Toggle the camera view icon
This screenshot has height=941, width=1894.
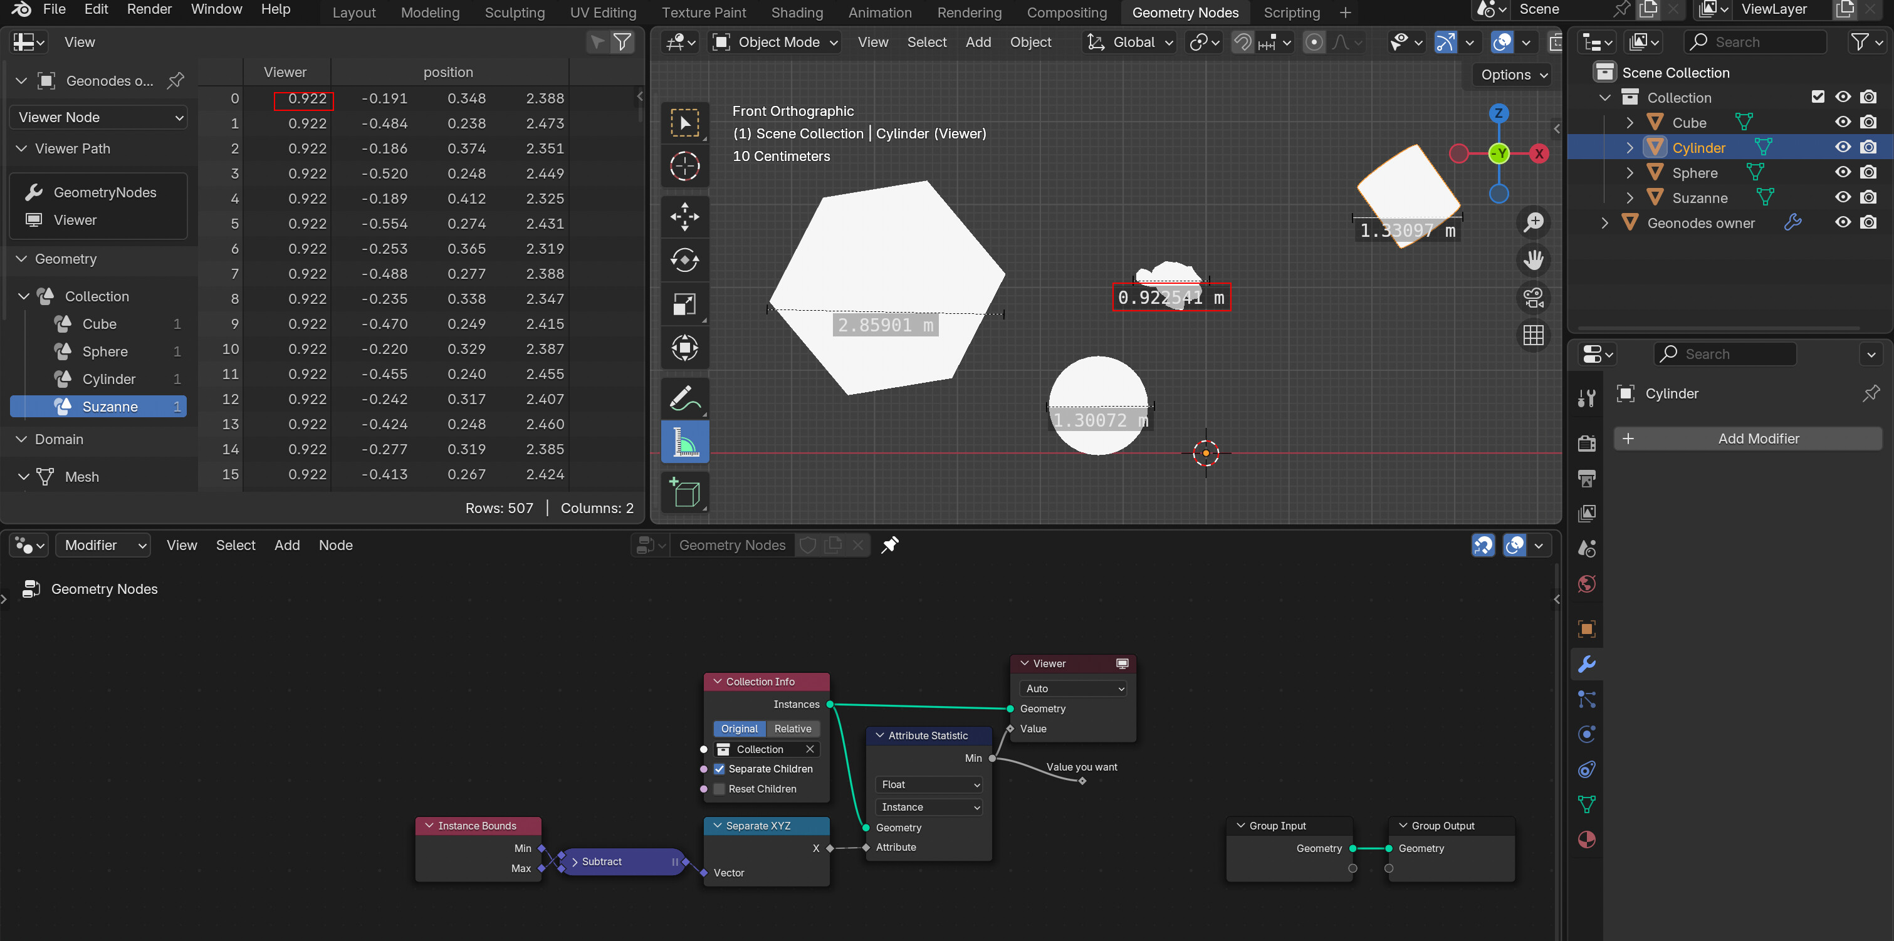click(x=1534, y=298)
